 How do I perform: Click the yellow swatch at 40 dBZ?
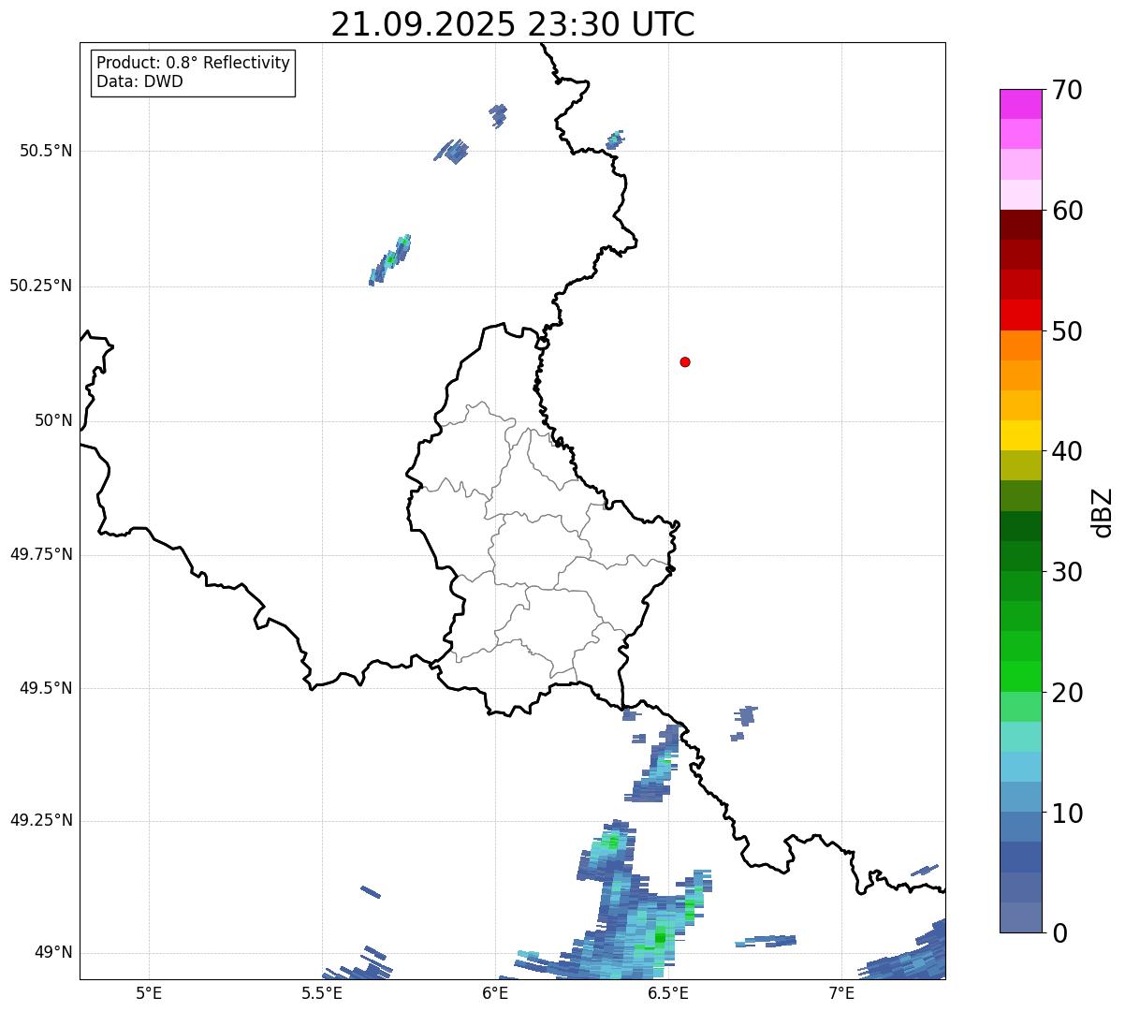tap(1020, 435)
